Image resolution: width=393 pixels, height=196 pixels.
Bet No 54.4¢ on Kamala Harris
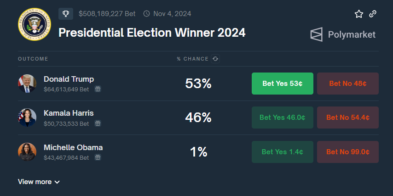click(x=348, y=118)
